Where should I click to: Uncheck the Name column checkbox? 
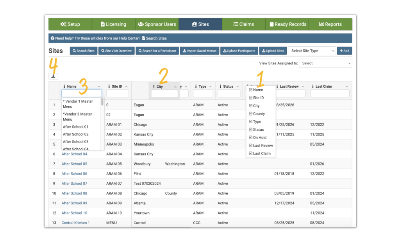250,90
